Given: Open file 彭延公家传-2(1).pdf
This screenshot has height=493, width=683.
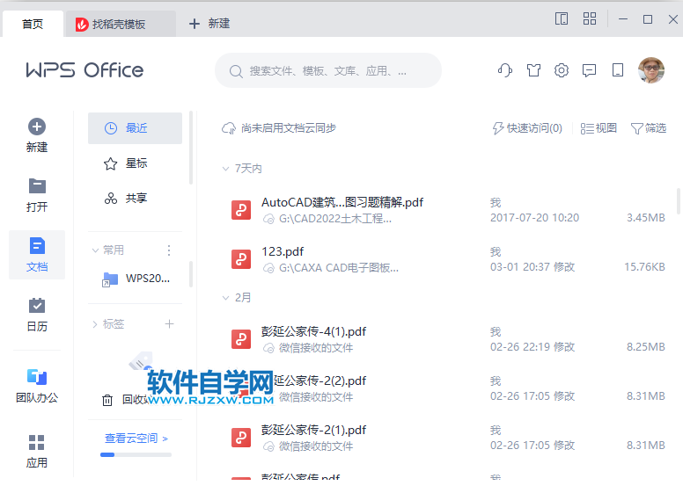Looking at the screenshot, I should point(313,430).
